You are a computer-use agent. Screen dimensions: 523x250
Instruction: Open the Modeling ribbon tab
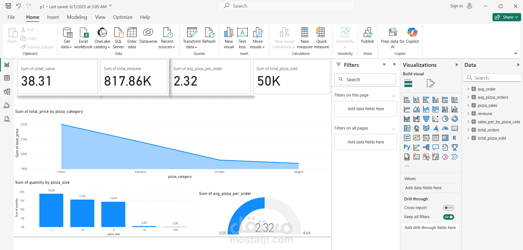(x=77, y=17)
